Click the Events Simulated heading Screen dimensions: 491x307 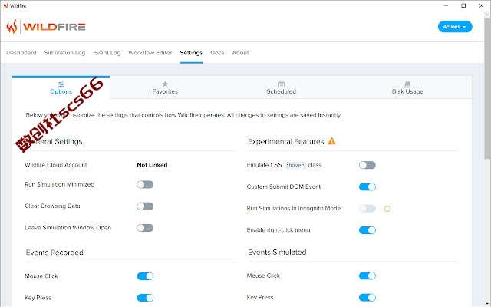(277, 253)
